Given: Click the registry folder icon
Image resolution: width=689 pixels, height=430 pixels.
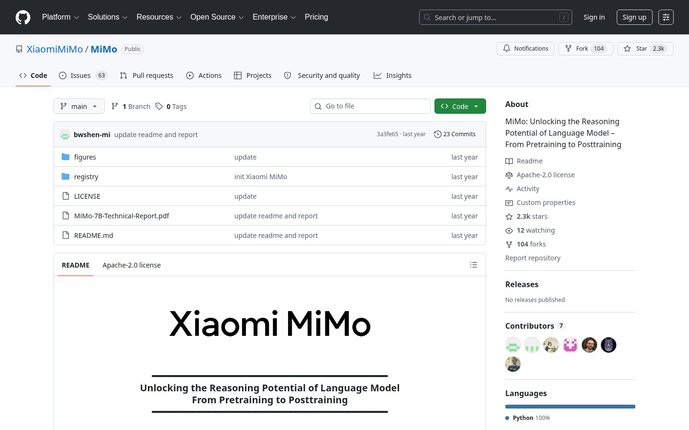Looking at the screenshot, I should click(66, 176).
